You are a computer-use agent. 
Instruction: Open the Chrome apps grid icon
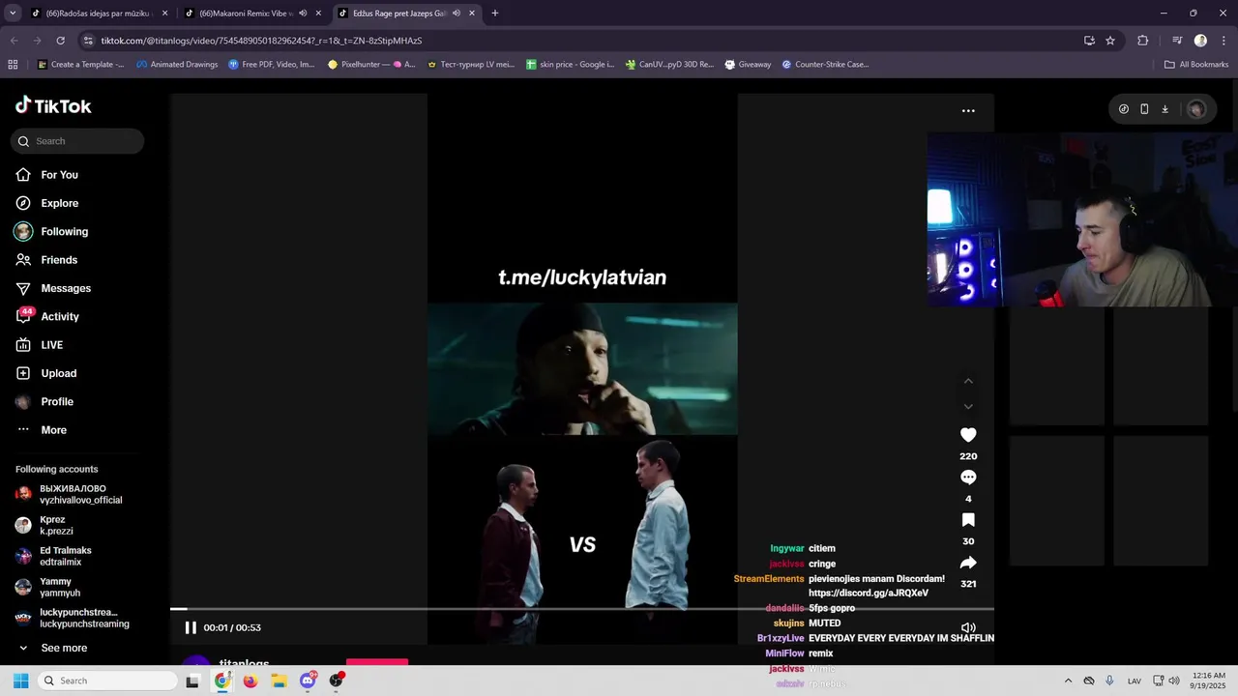tap(13, 65)
